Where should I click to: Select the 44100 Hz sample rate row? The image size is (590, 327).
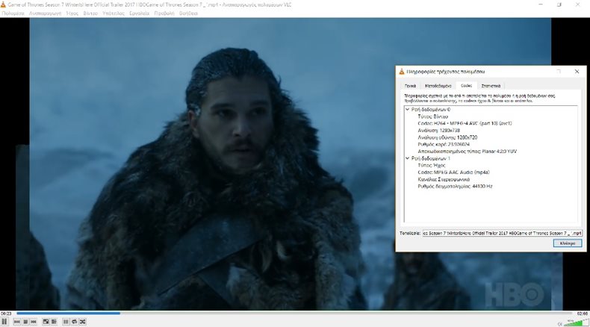coord(455,186)
